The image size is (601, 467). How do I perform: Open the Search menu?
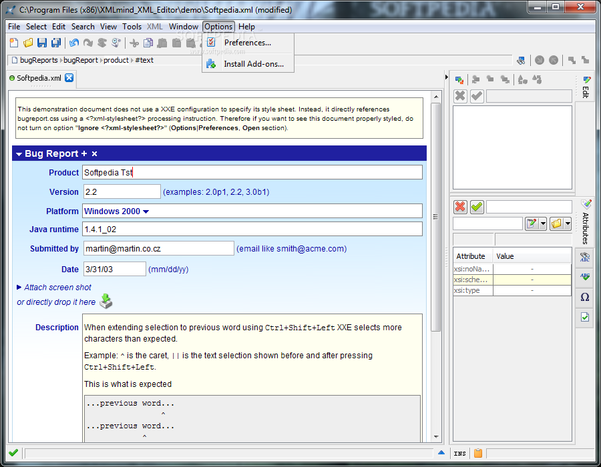point(83,27)
